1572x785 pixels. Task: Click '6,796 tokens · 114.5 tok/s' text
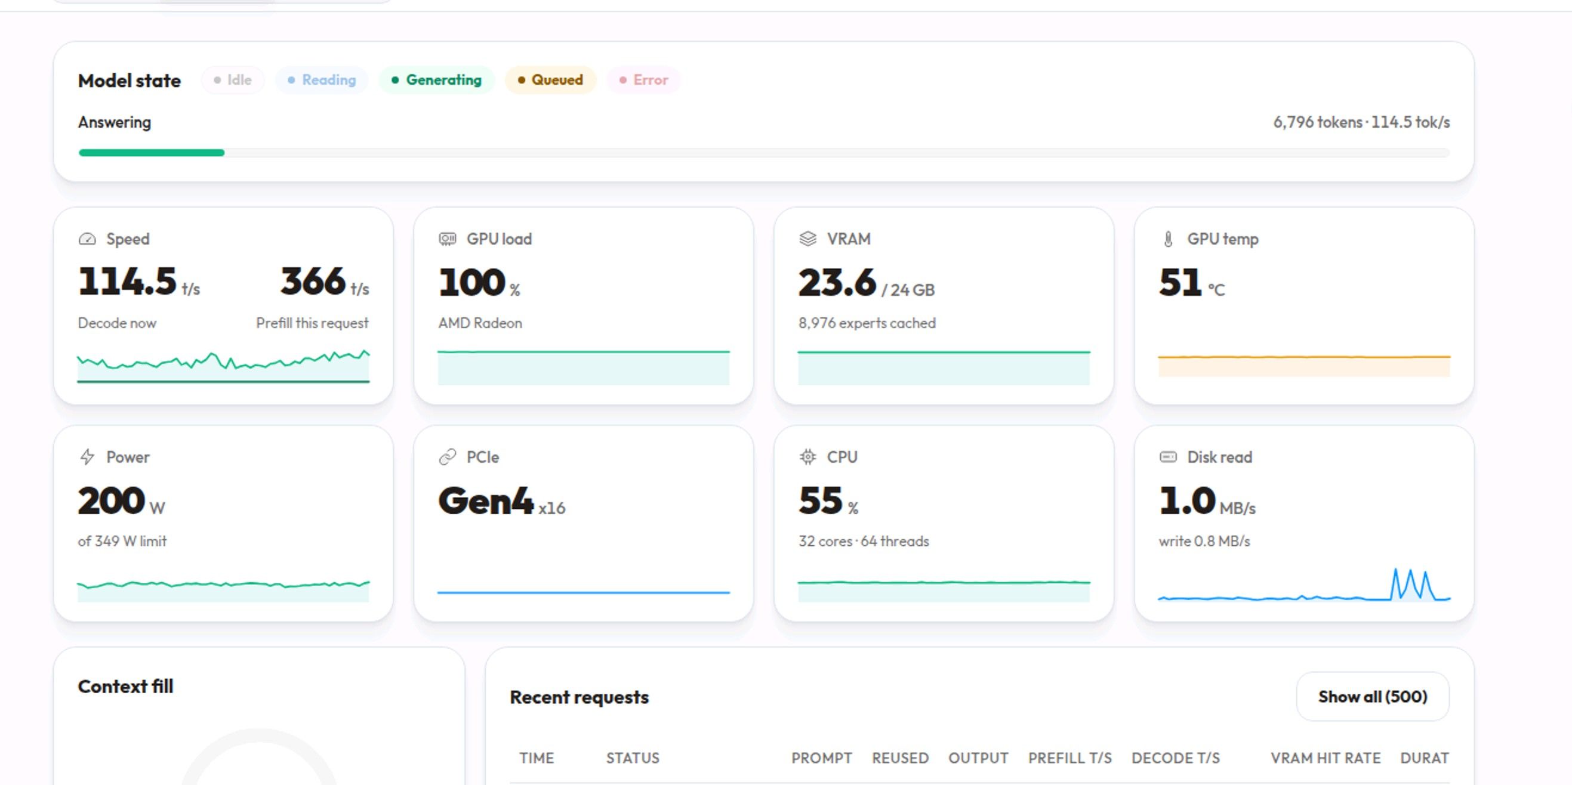[x=1361, y=123]
